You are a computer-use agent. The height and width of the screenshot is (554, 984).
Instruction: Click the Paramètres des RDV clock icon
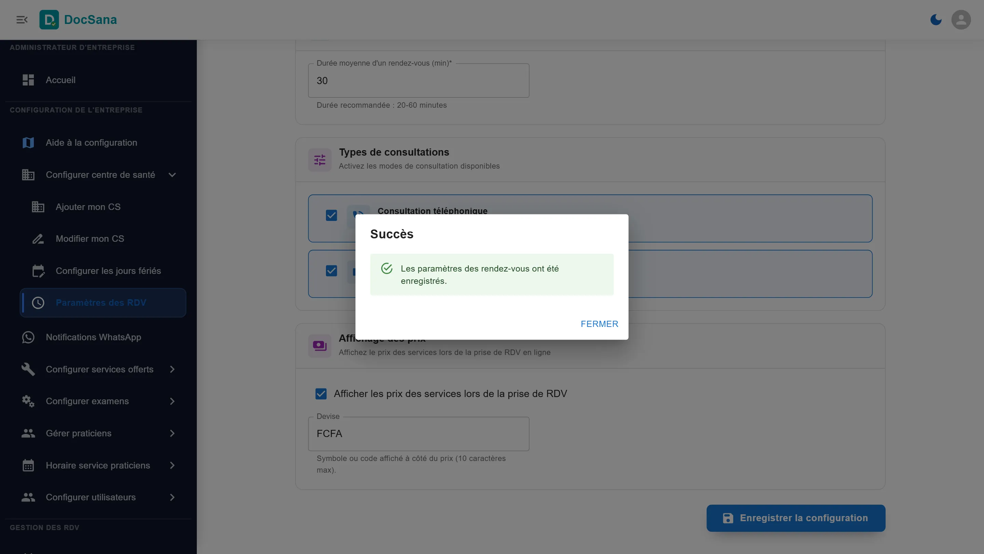pos(38,303)
